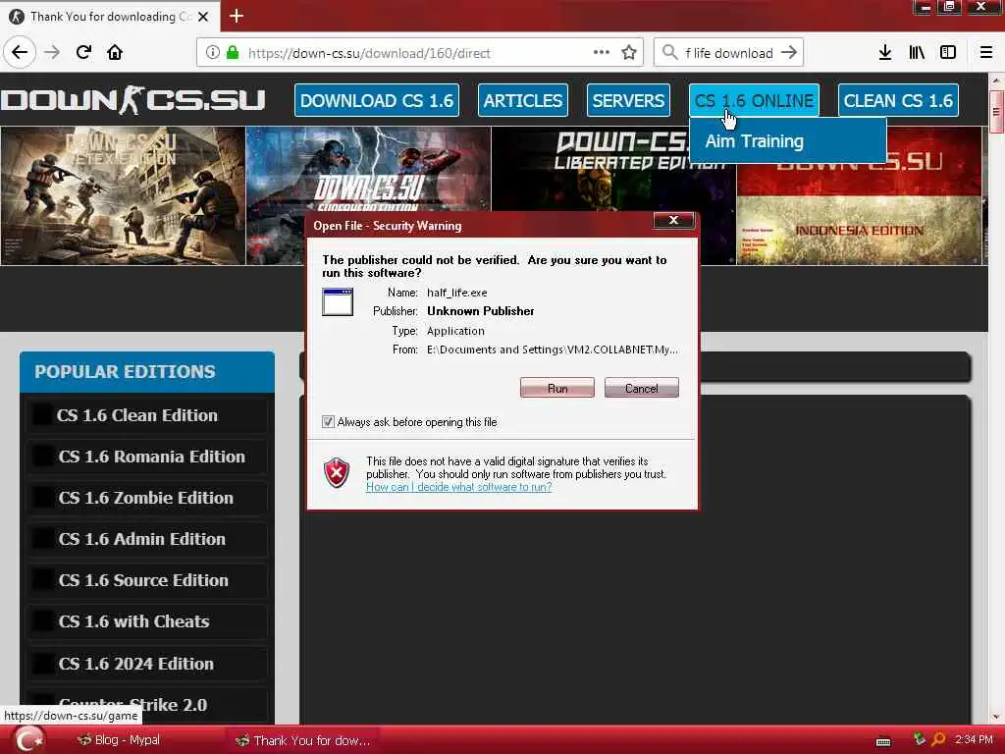Click the magnifier tray icon

(x=938, y=739)
